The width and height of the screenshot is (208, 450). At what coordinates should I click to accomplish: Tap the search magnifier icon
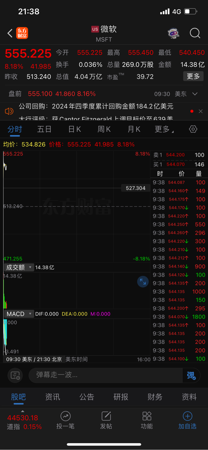[195, 33]
